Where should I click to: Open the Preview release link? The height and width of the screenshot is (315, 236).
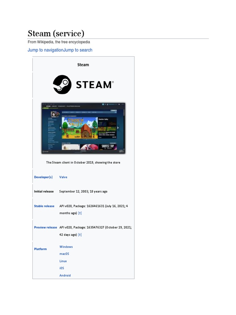[x=45, y=227]
